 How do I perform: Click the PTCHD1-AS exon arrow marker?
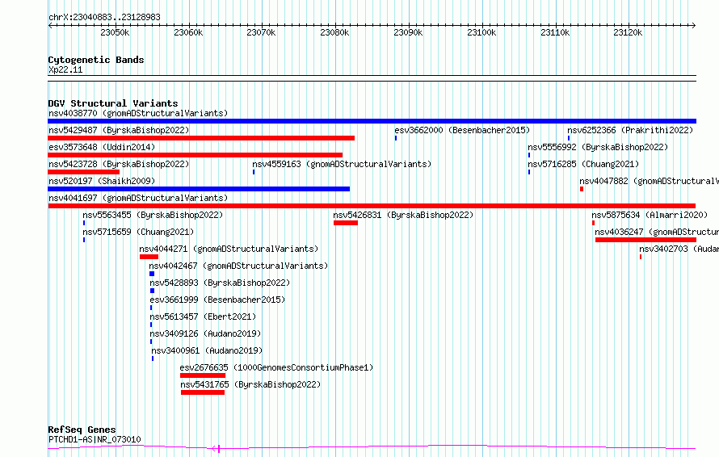(217, 448)
